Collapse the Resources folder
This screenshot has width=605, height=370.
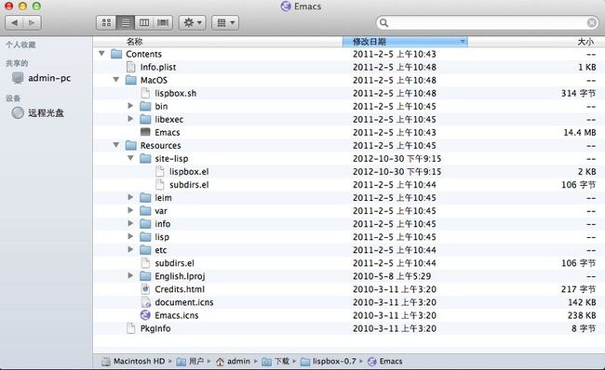click(x=116, y=145)
